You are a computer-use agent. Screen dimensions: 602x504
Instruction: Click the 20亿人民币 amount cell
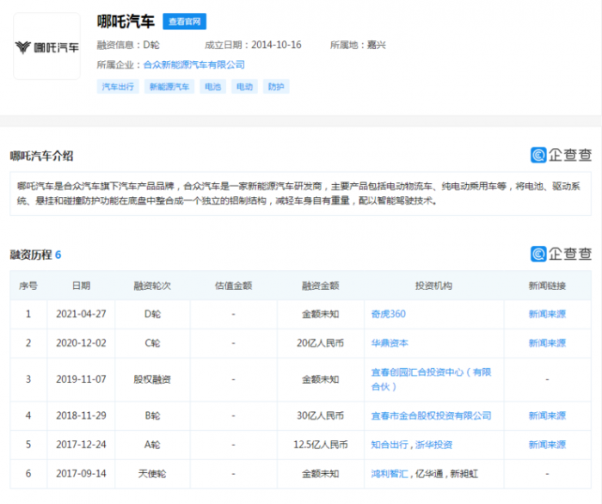[x=321, y=343]
